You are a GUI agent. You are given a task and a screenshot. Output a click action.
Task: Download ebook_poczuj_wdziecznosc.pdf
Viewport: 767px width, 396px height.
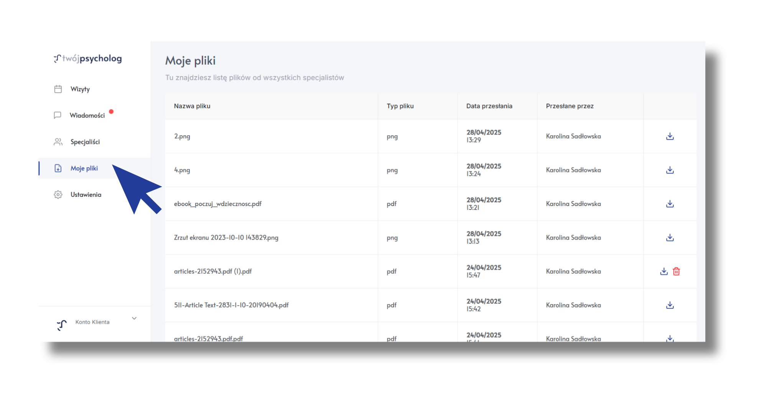[670, 204]
